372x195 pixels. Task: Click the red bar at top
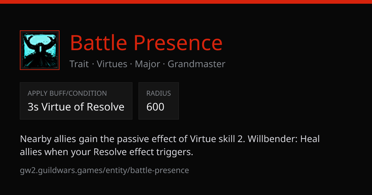click(x=186, y=2)
